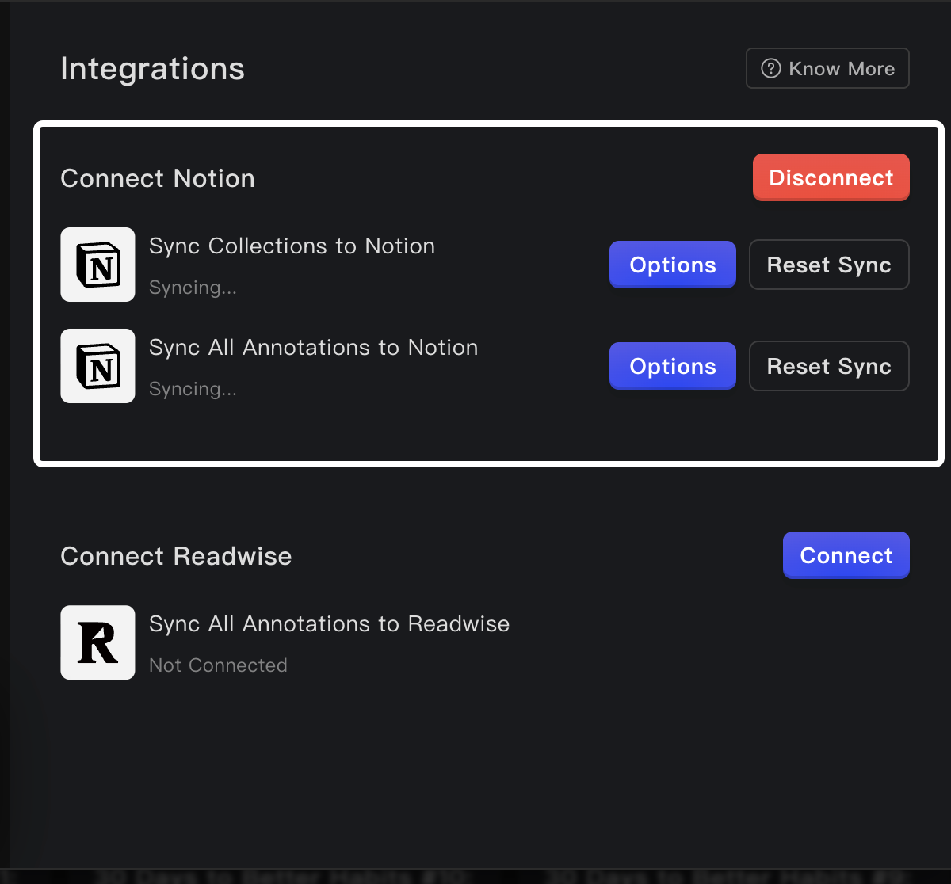Select the Sync Collections to Notion label

[x=292, y=246]
